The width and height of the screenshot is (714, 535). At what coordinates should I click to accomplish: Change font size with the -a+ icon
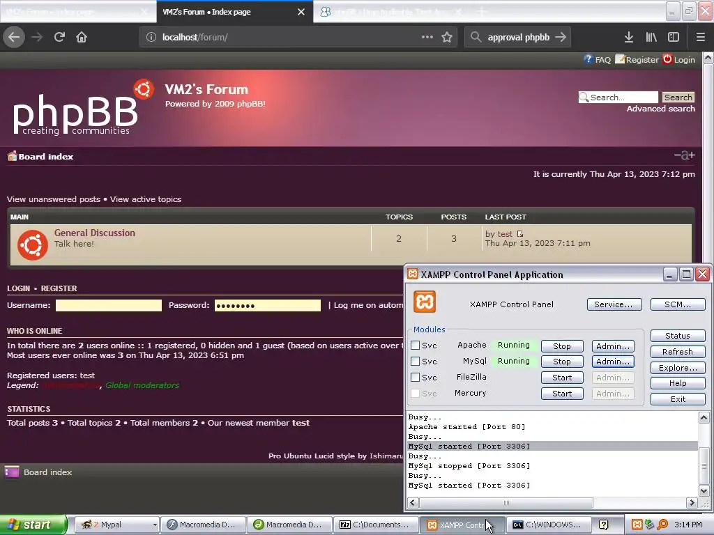[x=685, y=155]
